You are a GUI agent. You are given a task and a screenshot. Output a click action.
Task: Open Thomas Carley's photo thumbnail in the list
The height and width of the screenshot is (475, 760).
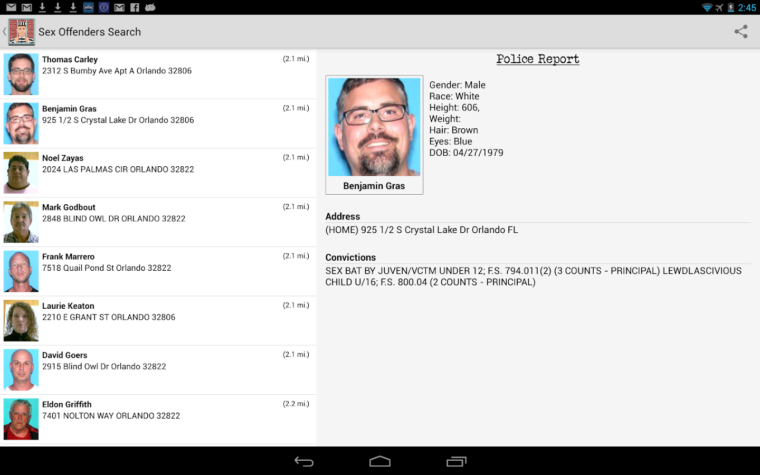[x=21, y=74]
